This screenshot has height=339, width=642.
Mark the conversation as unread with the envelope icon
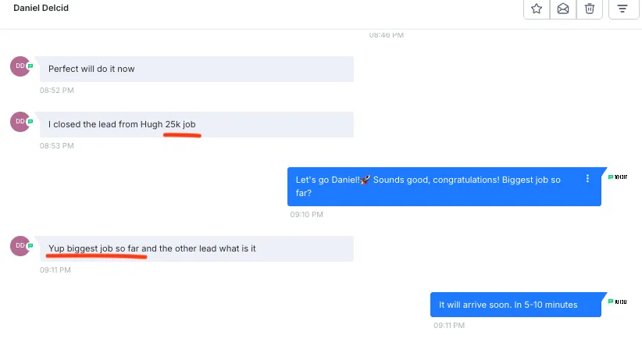pyautogui.click(x=563, y=9)
